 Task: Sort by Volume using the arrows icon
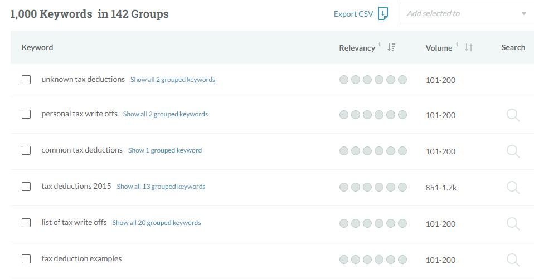coord(469,47)
